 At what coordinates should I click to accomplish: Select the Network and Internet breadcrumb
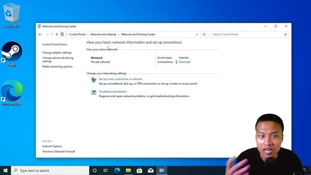click(x=103, y=35)
